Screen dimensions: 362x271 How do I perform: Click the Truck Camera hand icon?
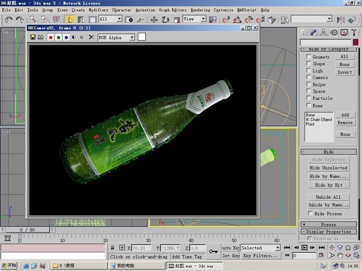coord(340,255)
